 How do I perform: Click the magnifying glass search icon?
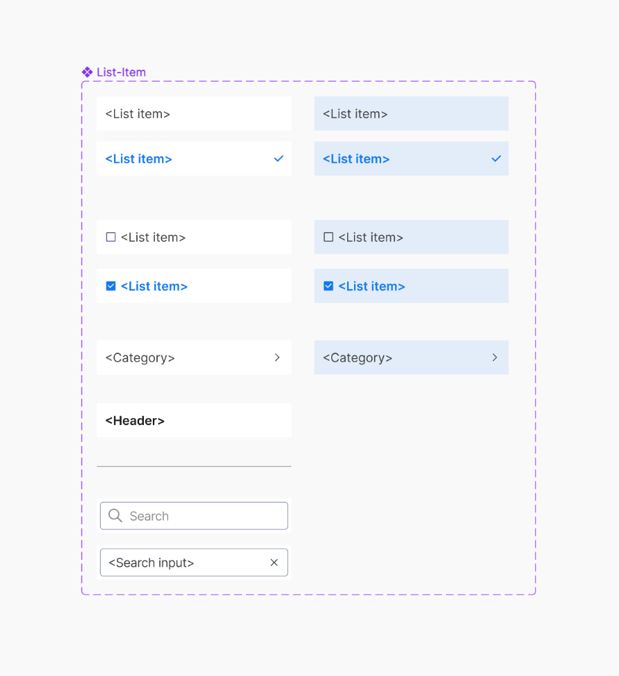116,516
